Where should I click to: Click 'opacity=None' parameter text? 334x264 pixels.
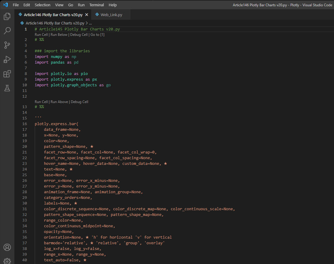pyautogui.click(x=58, y=232)
